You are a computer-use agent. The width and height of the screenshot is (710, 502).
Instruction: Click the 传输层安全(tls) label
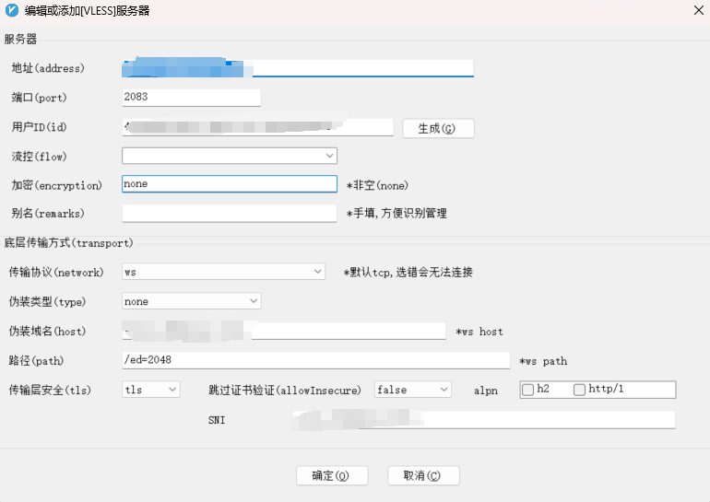[x=50, y=391]
